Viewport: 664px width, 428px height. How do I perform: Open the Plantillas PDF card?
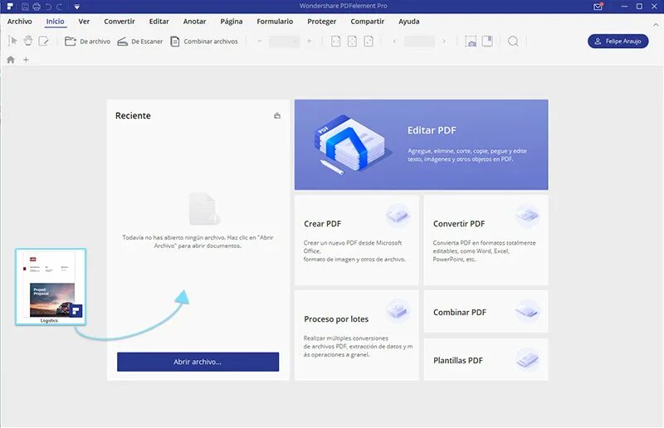point(486,359)
